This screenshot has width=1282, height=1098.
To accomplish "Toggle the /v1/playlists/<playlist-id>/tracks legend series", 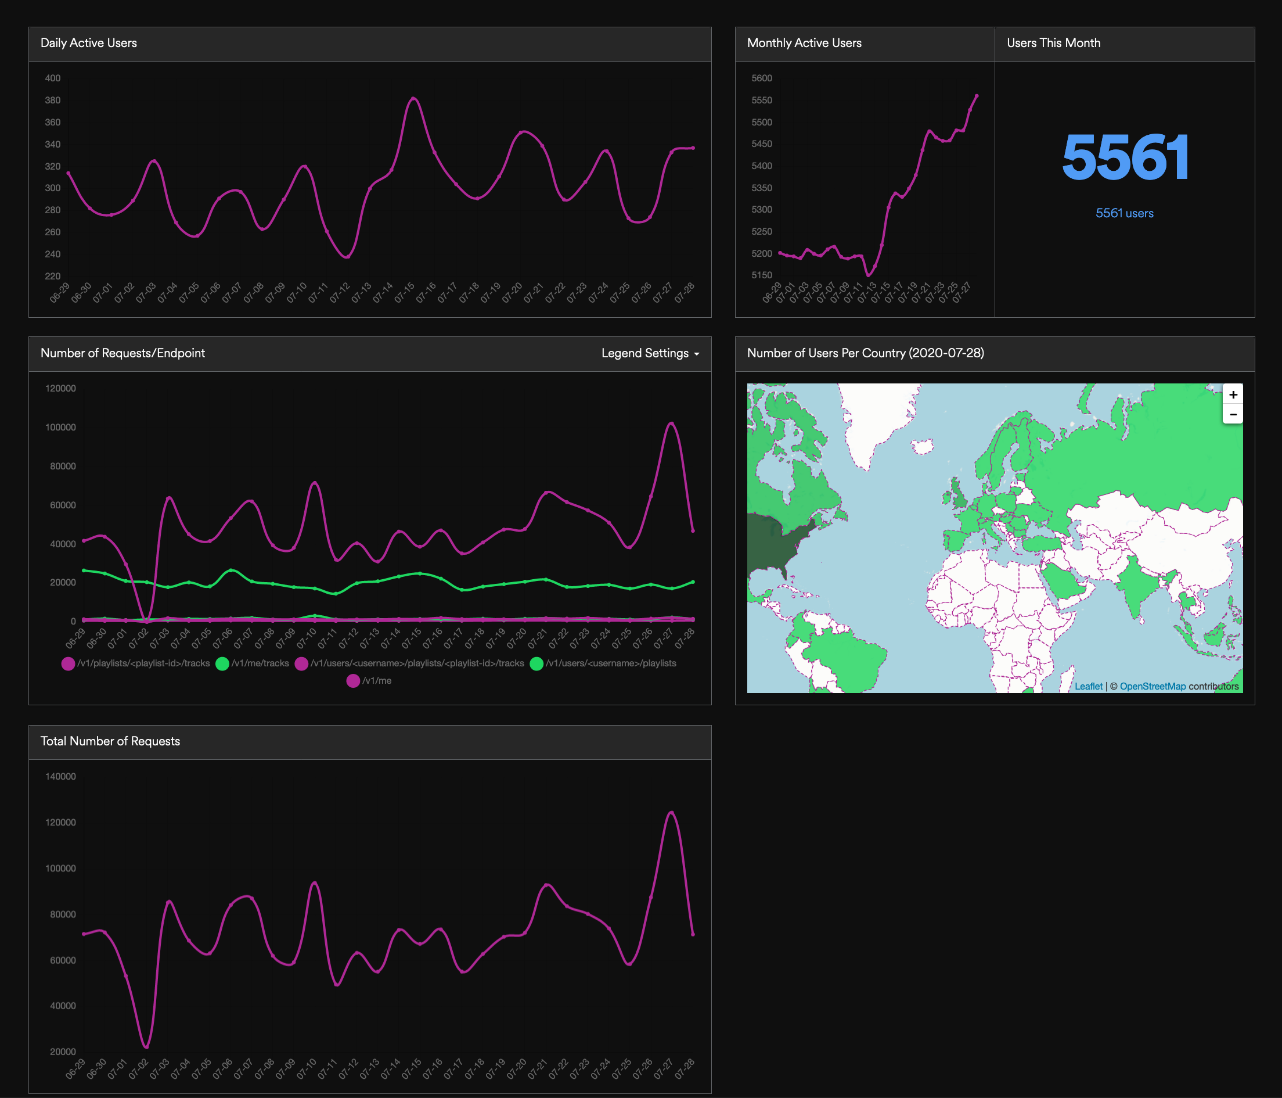I will 136,663.
